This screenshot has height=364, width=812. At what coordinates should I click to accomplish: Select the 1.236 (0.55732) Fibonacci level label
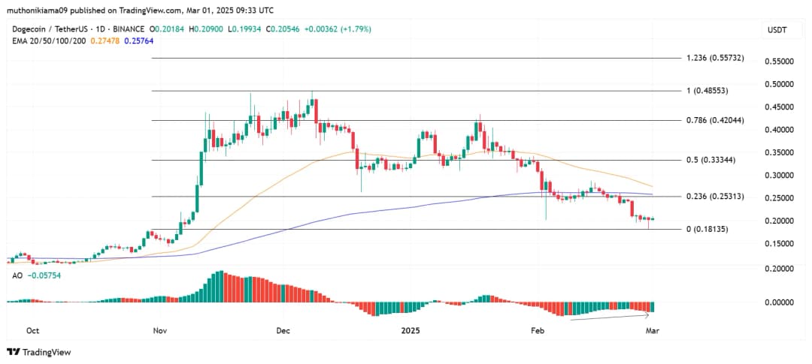click(714, 58)
